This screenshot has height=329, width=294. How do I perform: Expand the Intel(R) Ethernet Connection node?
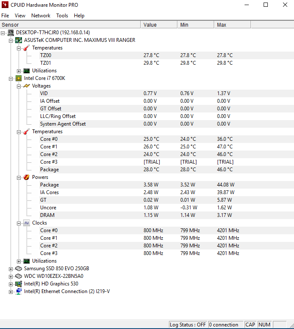click(11, 292)
